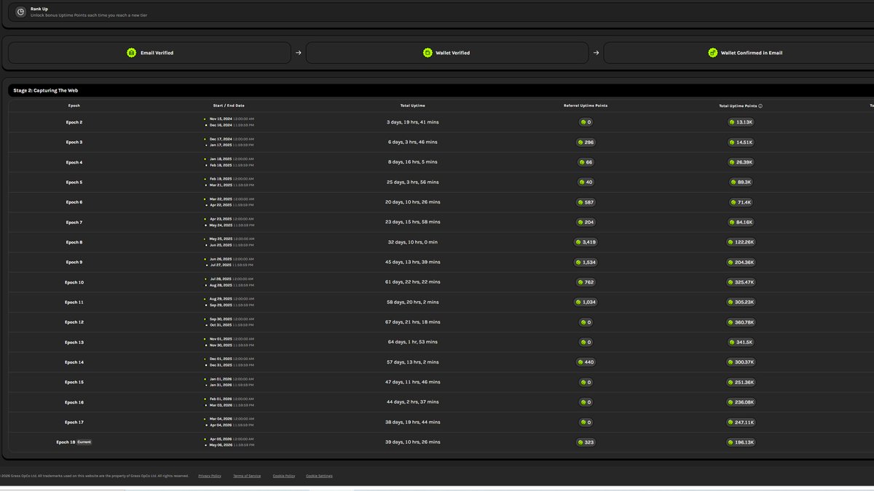Click the Total Uptime column header
This screenshot has height=491, width=874.
pos(413,105)
